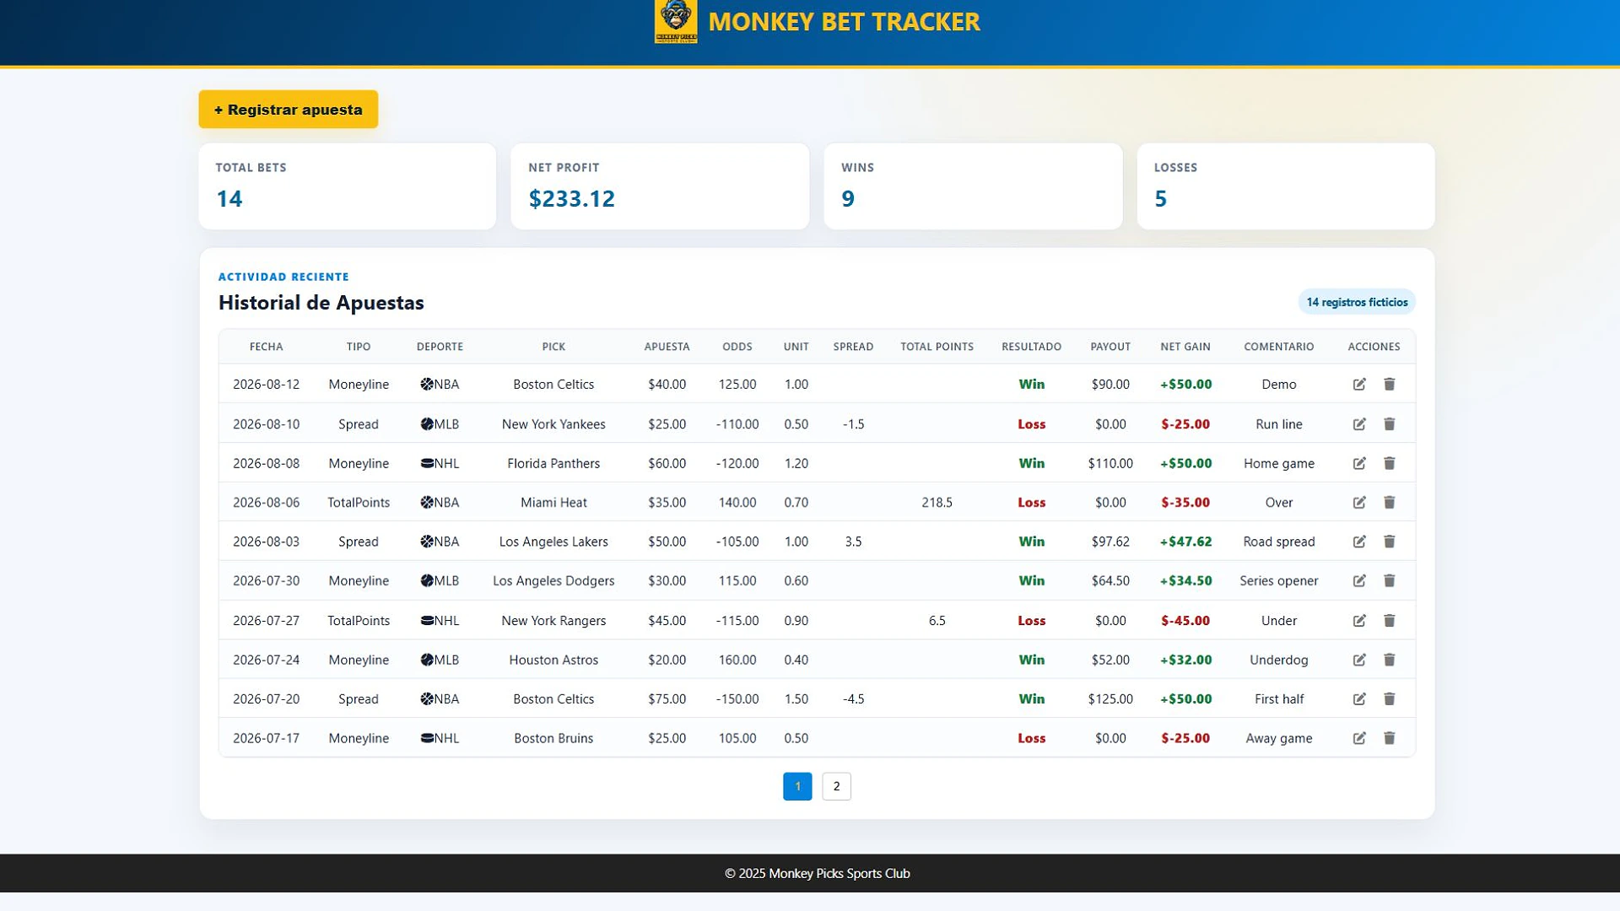Click the $75.00 apuesta amount
Viewport: 1620px width, 911px height.
click(667, 699)
